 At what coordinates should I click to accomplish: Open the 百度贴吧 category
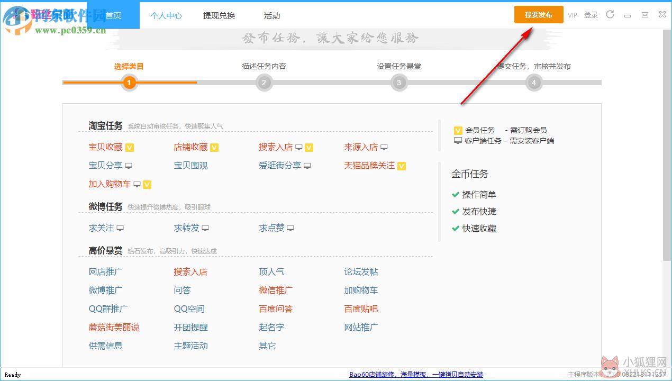[x=361, y=309]
